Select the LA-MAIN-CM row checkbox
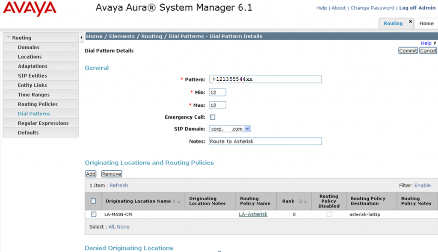Screen dimensions: 438x252 click(x=94, y=214)
